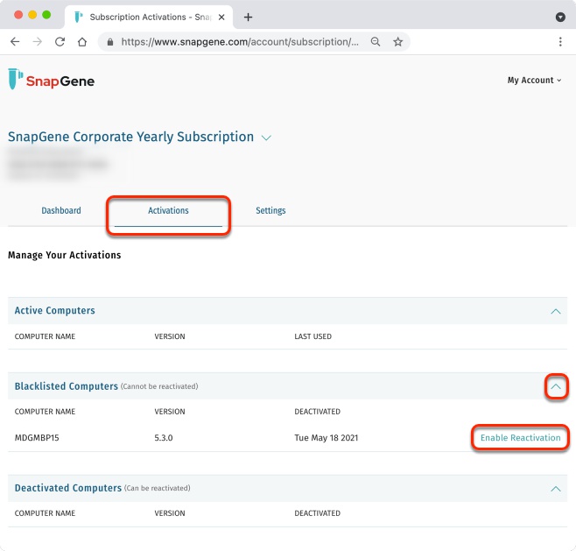The height and width of the screenshot is (551, 576).
Task: Click the SnapGene logo
Action: click(51, 79)
